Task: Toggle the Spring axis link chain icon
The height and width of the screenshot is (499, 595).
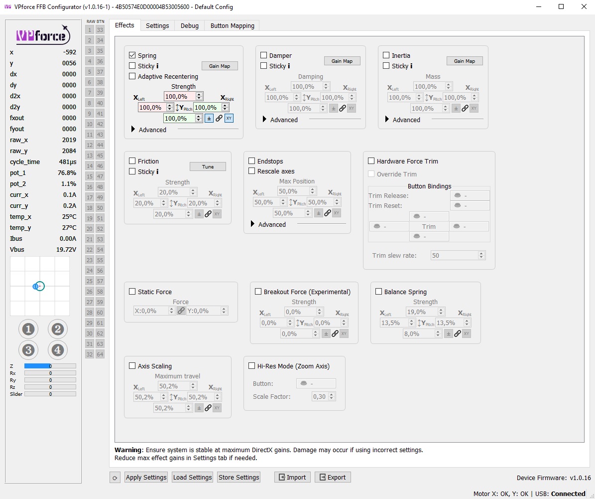Action: [x=219, y=118]
